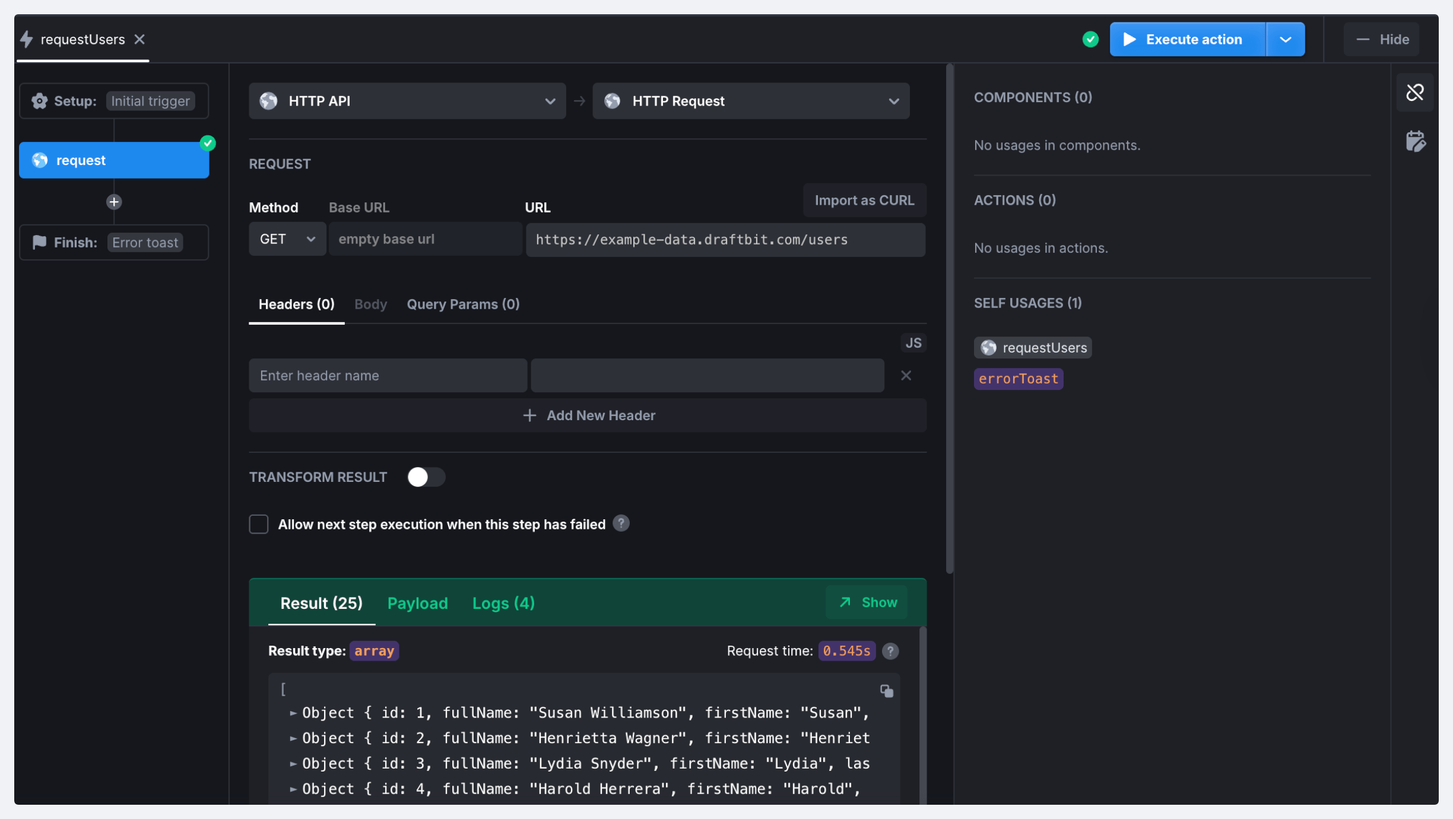The width and height of the screenshot is (1453, 819).
Task: Open the GET method dropdown
Action: point(287,239)
